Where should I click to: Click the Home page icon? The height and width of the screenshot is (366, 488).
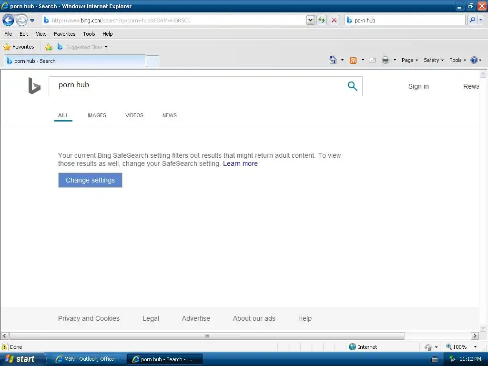pos(333,60)
